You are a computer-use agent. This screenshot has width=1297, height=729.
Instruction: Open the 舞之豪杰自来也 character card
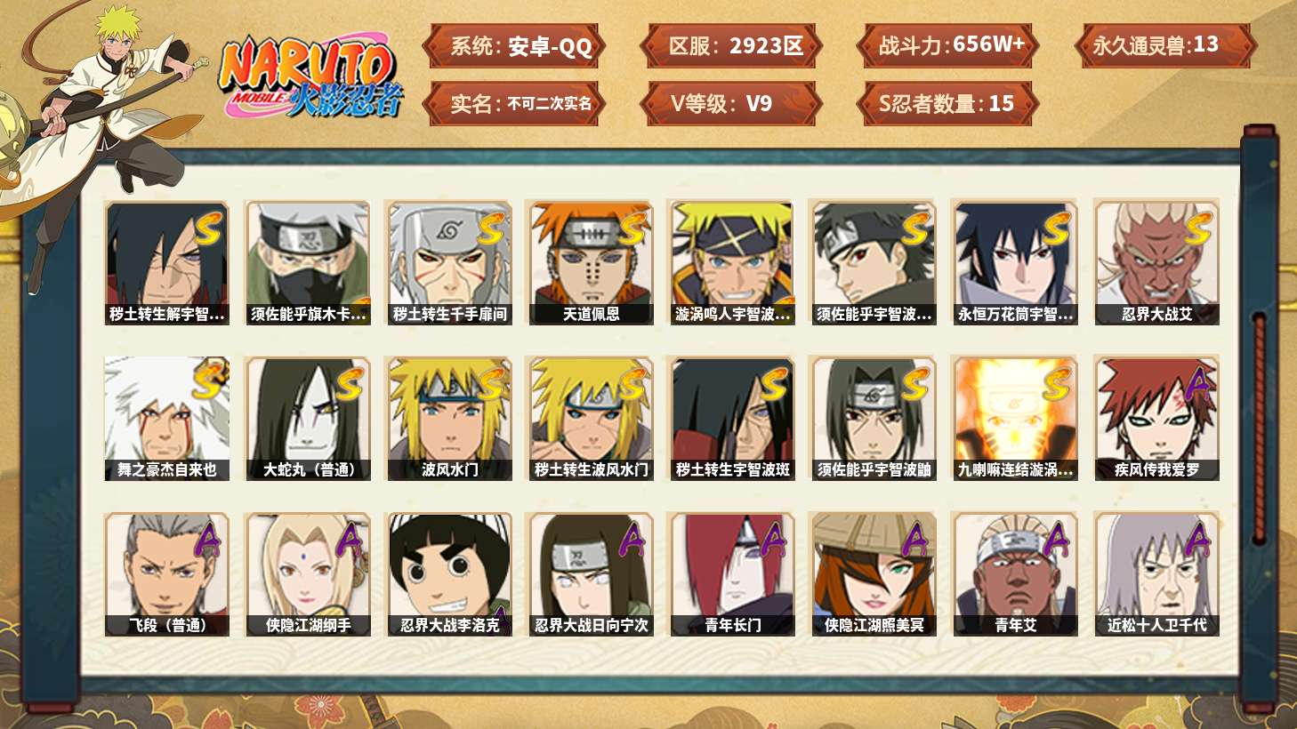(x=166, y=419)
